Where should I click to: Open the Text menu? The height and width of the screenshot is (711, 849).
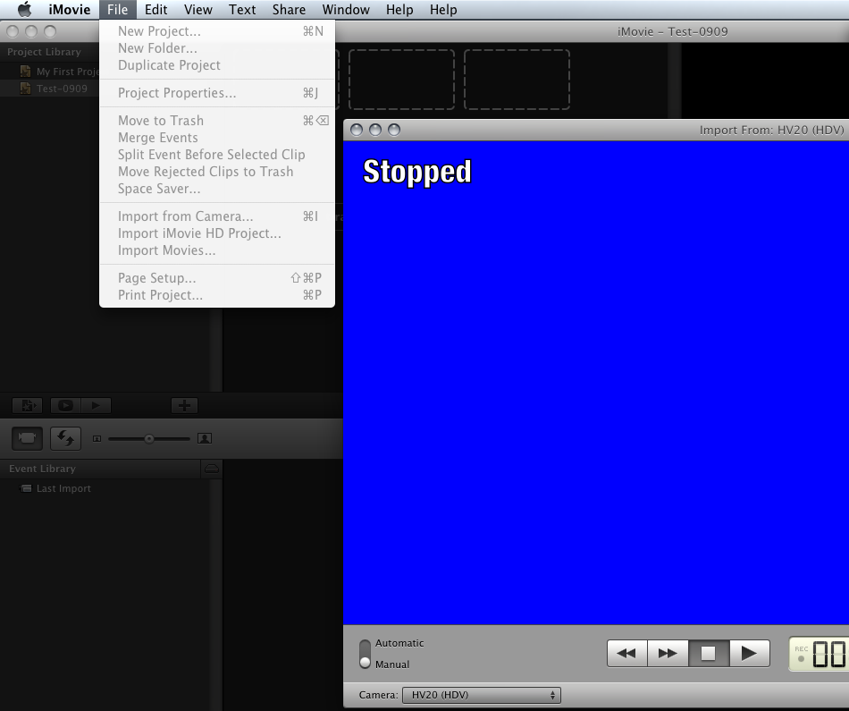pos(242,10)
